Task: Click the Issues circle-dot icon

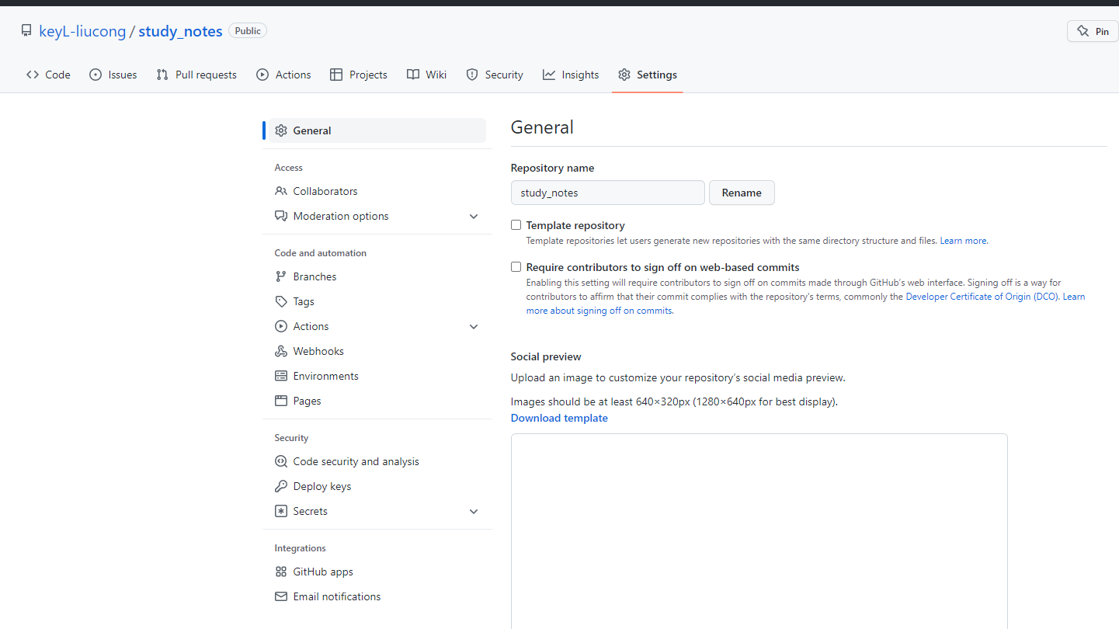Action: (x=96, y=75)
